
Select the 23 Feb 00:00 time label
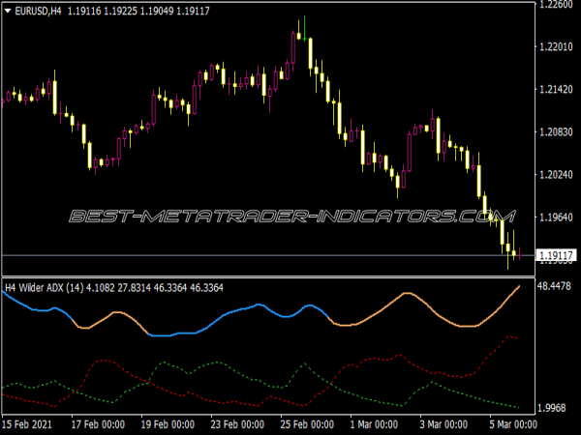coord(237,424)
